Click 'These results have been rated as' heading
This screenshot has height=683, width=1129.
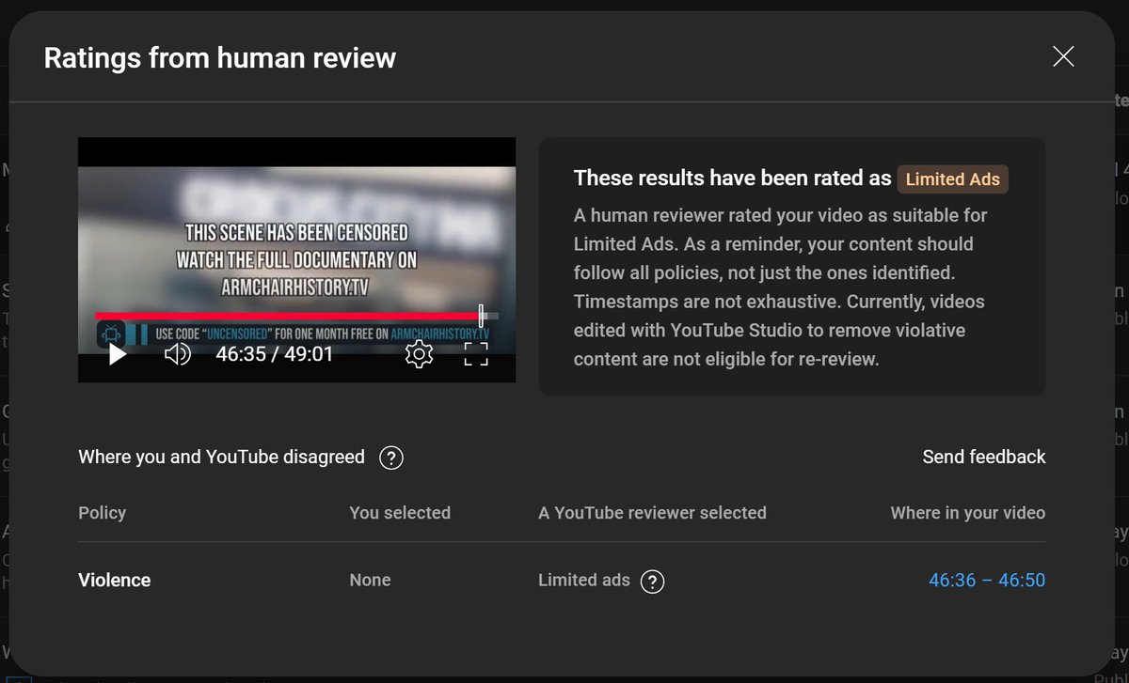click(732, 179)
